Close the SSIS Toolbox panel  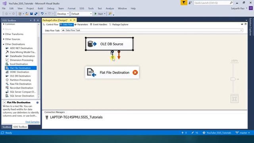[x=38, y=20]
